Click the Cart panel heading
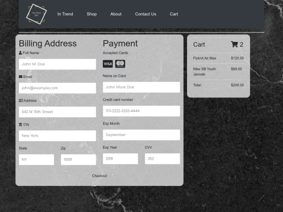 point(199,44)
